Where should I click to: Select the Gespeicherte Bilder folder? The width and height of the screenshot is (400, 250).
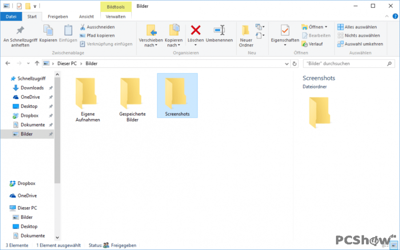pos(132,99)
